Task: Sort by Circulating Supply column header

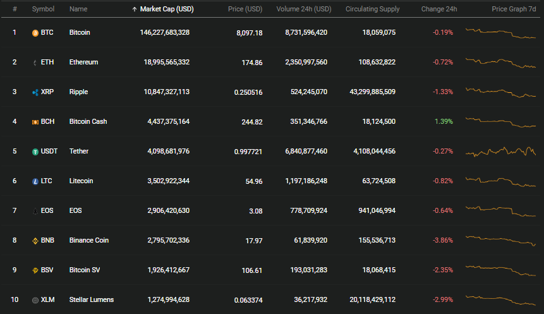Action: point(372,9)
